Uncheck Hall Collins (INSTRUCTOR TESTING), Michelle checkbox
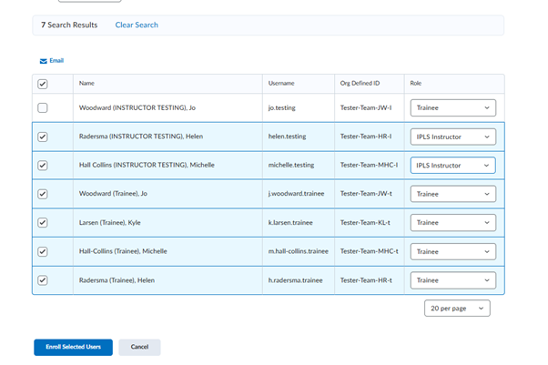 43,166
